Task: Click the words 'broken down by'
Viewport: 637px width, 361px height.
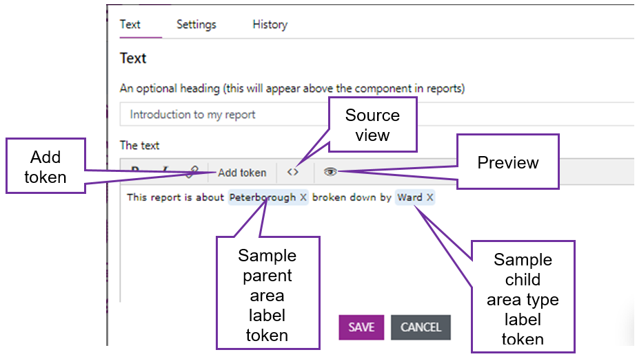Action: pyautogui.click(x=352, y=197)
